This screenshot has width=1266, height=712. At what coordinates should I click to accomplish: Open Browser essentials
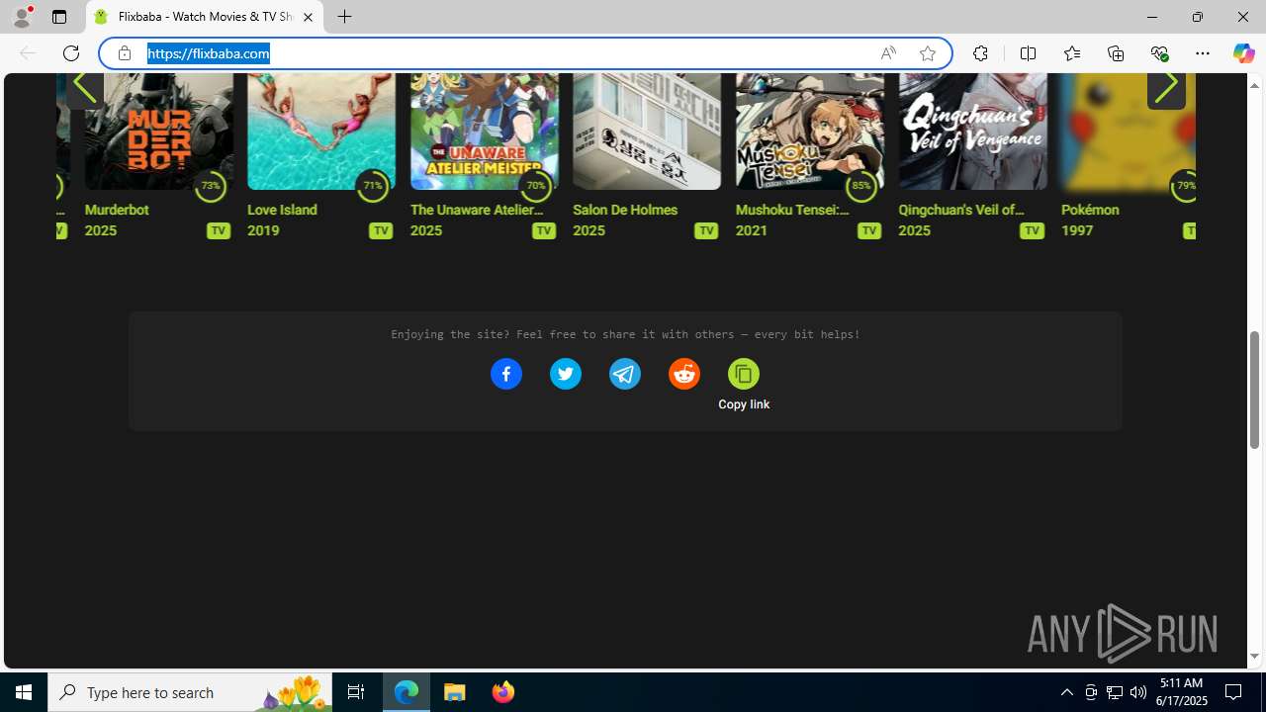[x=1159, y=53]
